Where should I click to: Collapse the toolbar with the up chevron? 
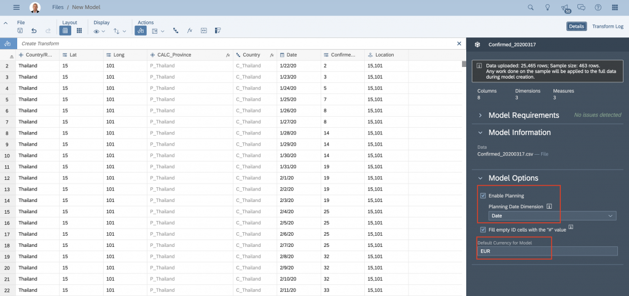(6, 23)
